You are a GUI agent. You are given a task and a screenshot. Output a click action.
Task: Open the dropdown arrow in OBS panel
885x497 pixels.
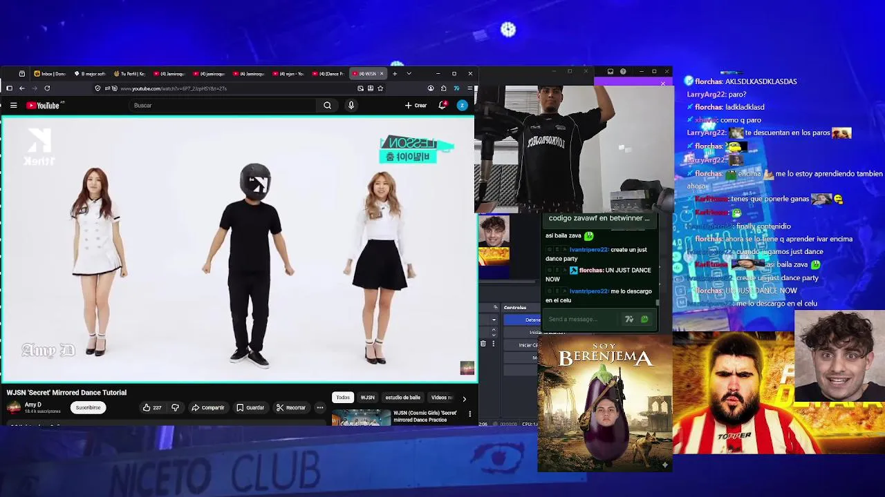point(494,320)
